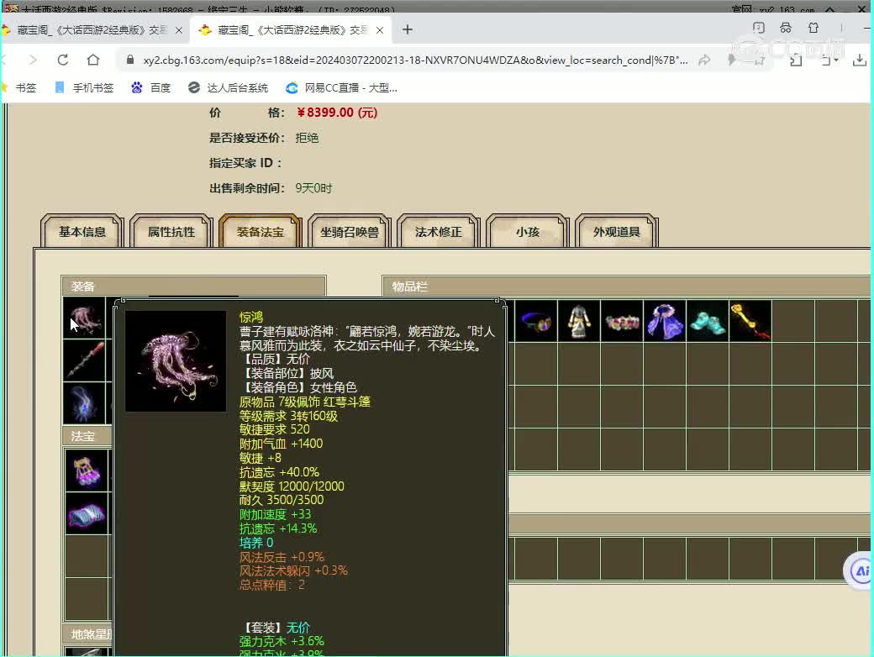Go to browser home page

[x=93, y=60]
